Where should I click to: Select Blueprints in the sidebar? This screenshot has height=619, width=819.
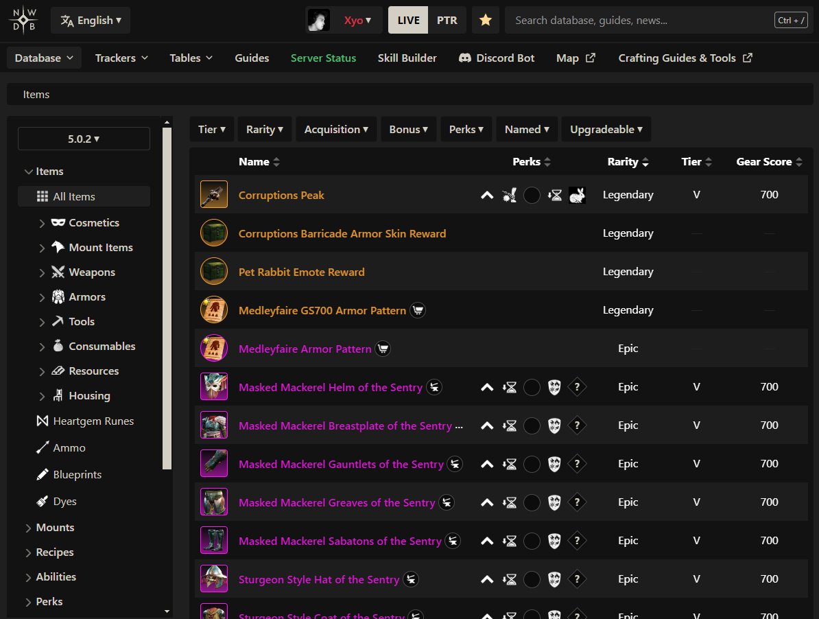click(x=69, y=474)
